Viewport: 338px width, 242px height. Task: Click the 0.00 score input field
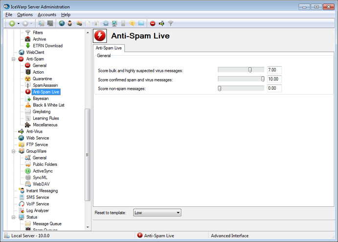point(274,88)
